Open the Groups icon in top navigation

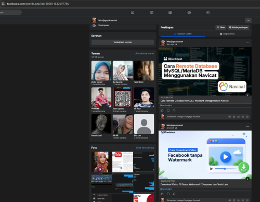click(189, 12)
